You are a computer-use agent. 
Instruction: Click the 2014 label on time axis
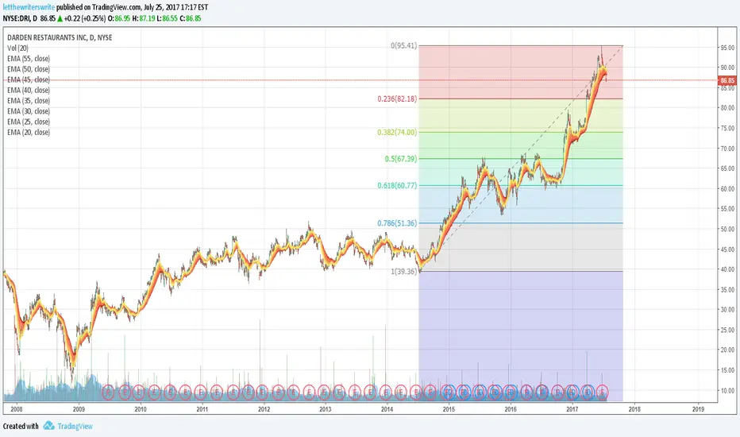(387, 409)
